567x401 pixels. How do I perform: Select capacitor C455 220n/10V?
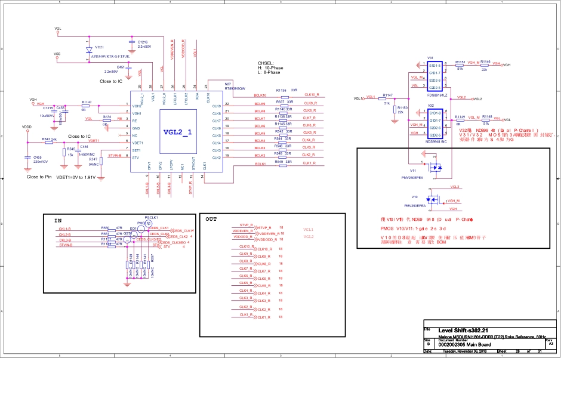point(27,158)
